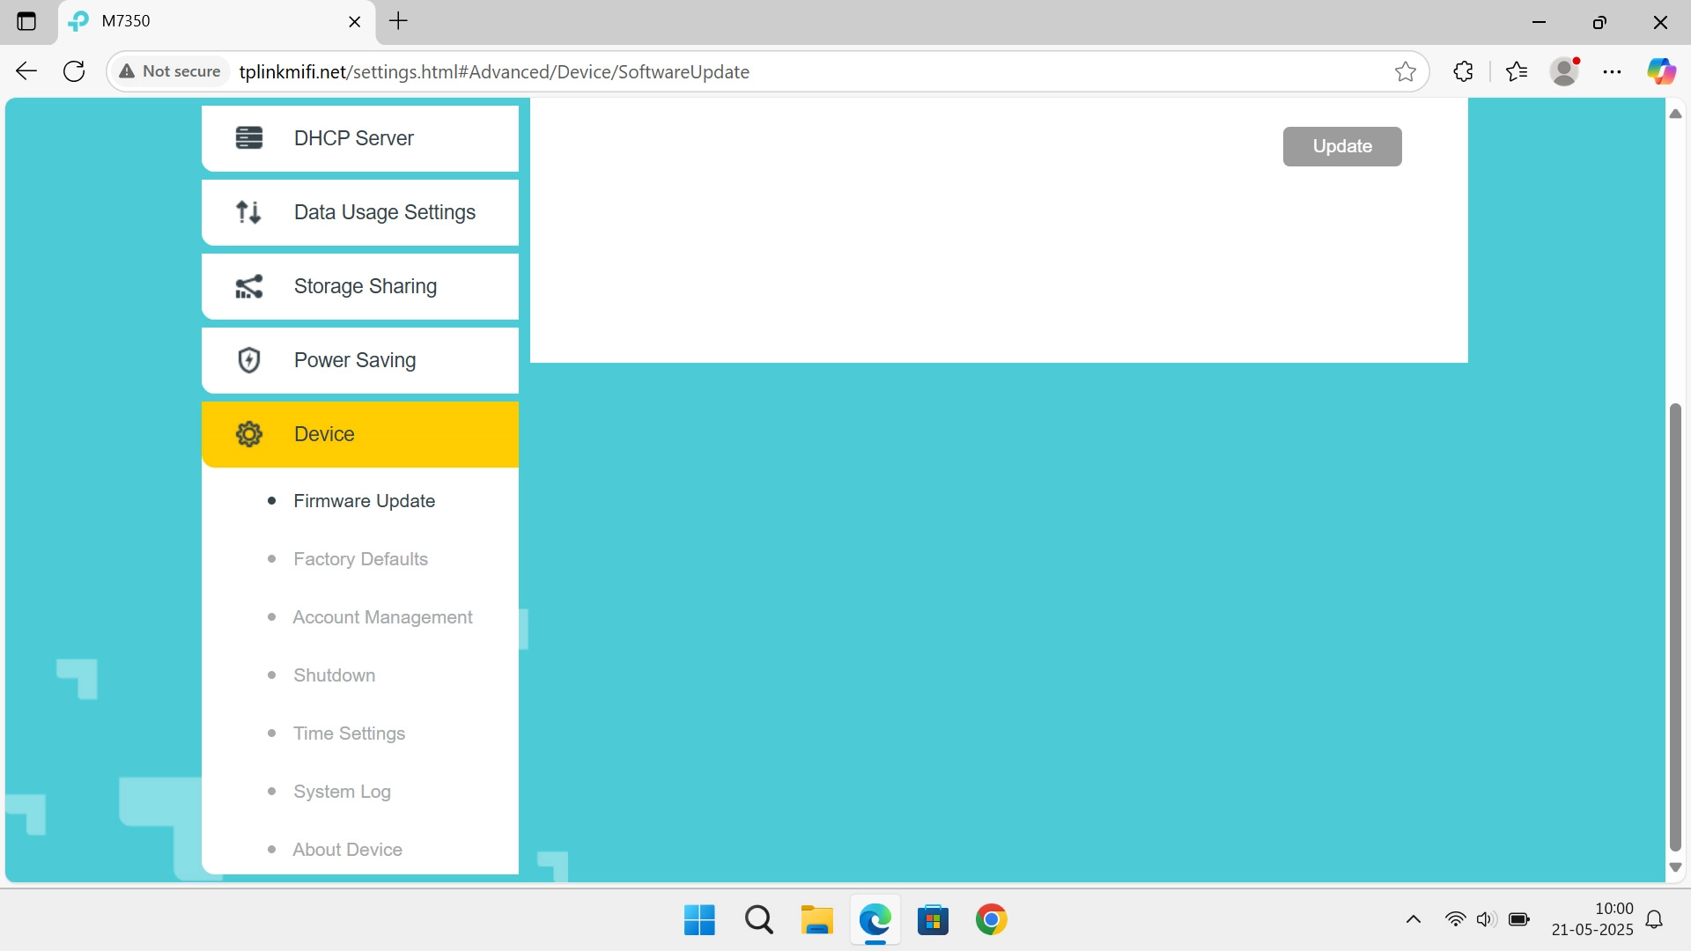Open Edge favorites list icon
The width and height of the screenshot is (1691, 951).
[x=1517, y=72]
